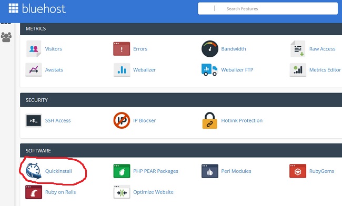Click the Webalizer bar chart icon

pos(122,70)
